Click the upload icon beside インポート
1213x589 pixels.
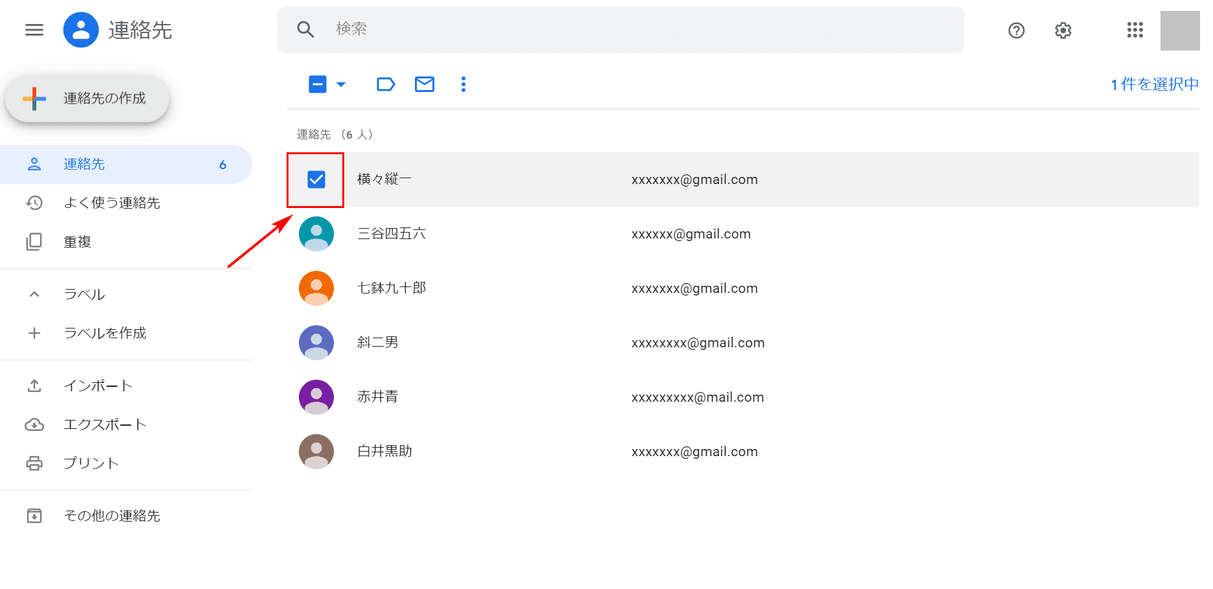click(x=34, y=386)
